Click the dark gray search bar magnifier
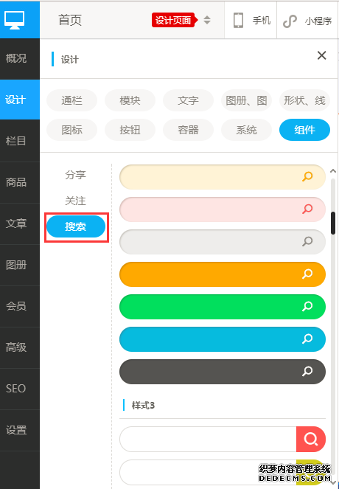 click(x=307, y=371)
